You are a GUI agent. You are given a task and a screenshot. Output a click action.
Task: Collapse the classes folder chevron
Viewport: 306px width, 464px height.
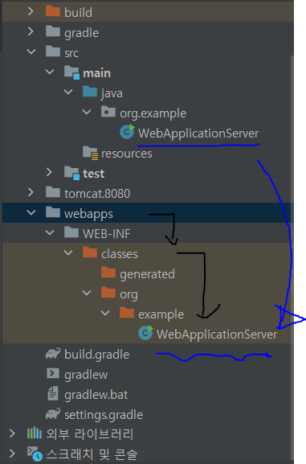[68, 253]
